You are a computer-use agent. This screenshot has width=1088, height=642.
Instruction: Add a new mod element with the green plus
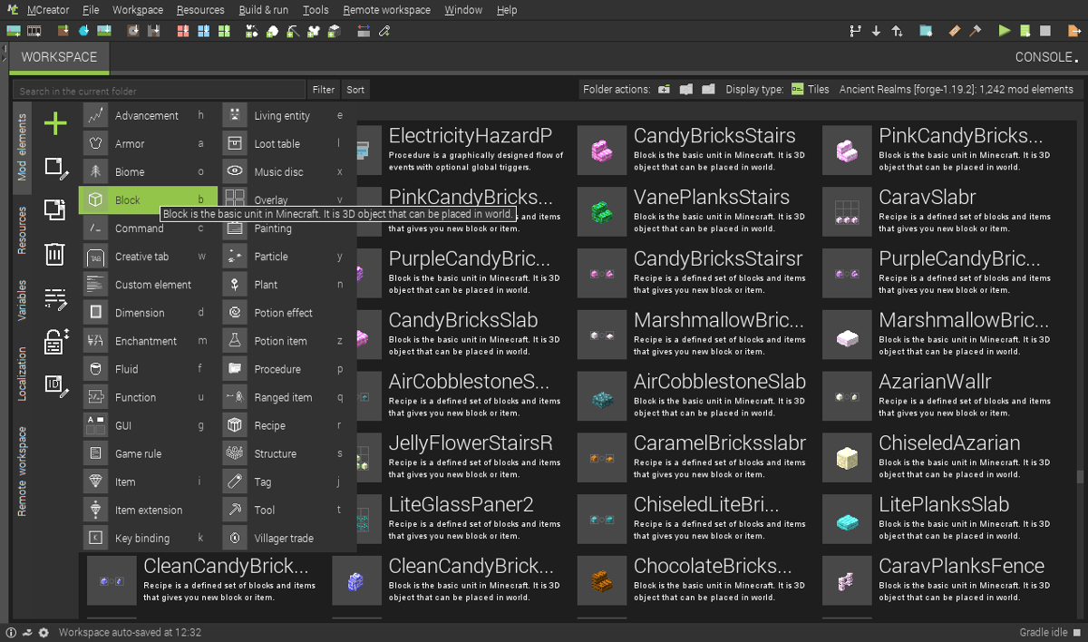tap(54, 124)
